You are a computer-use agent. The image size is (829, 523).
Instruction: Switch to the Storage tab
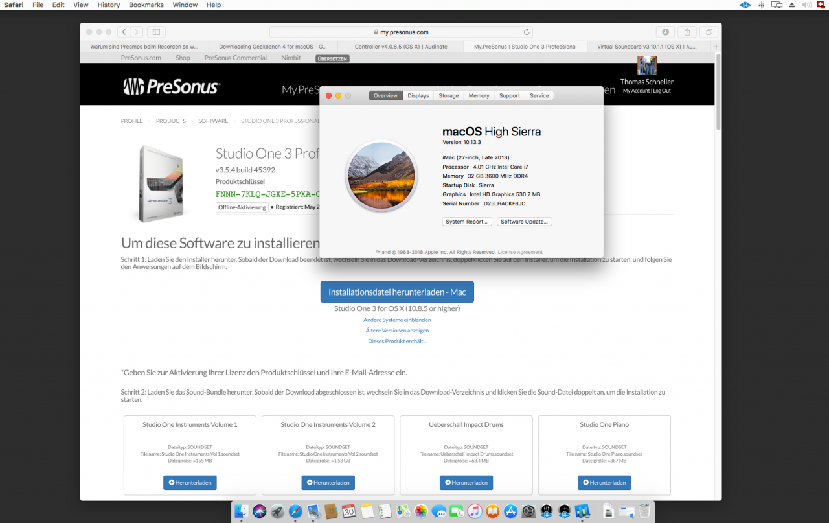[x=449, y=96]
